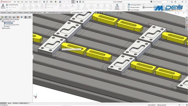Create a New document
Image resolution: width=188 pixels, height=106 pixels.
click(47, 2)
